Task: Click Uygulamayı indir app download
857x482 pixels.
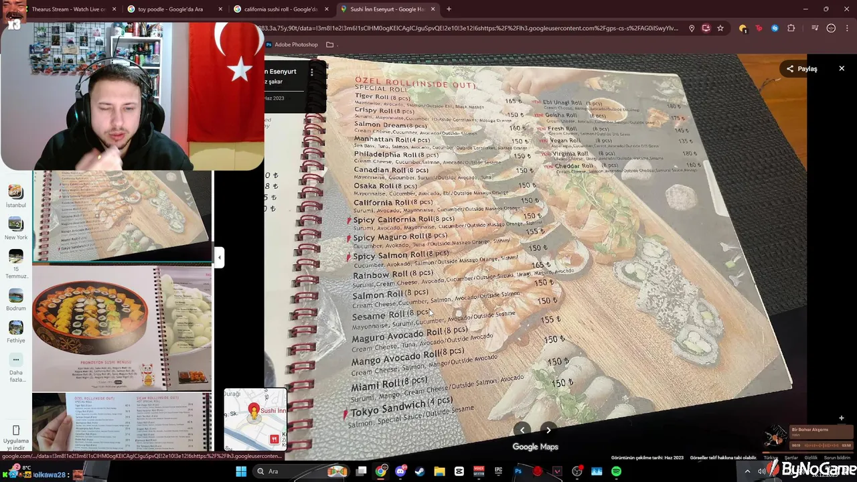Action: 15,437
